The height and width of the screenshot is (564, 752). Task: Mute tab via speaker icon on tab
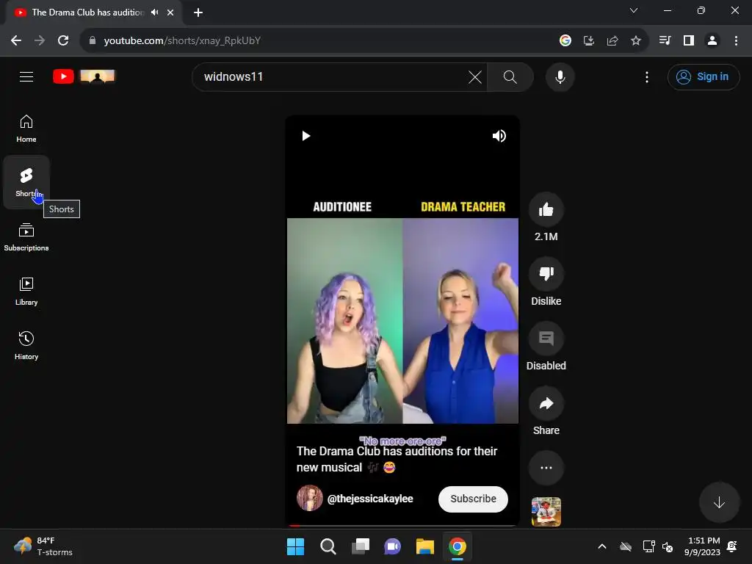pos(154,12)
